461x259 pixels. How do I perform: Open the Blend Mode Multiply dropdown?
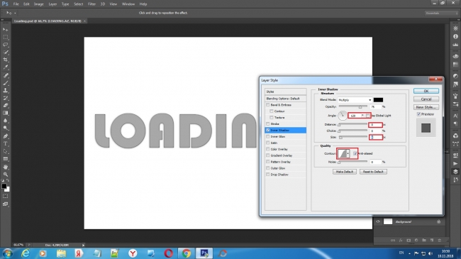(355, 100)
